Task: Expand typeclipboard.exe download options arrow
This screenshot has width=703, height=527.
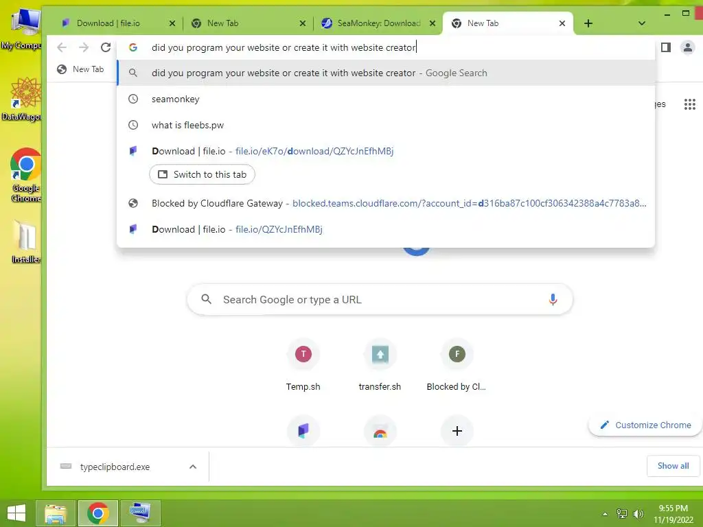Action: point(193,467)
